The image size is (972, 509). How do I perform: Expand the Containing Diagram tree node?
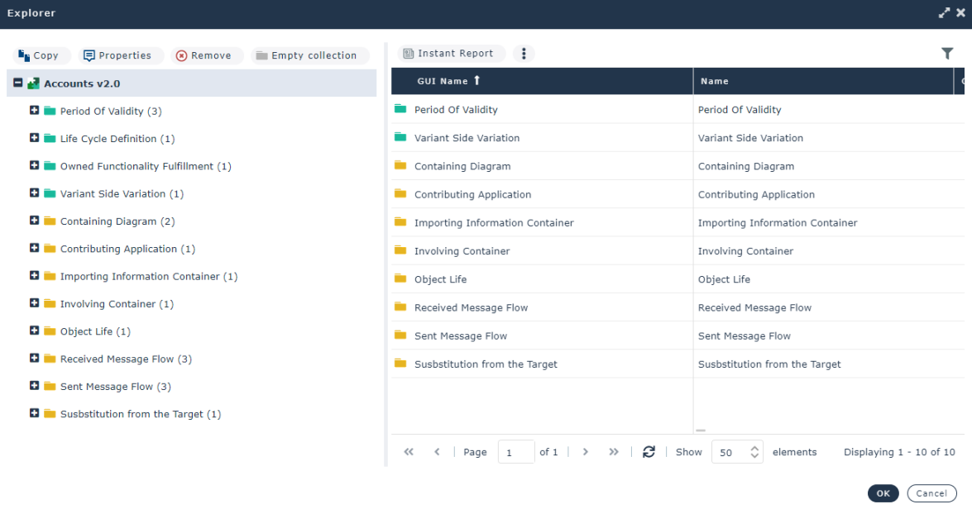pyautogui.click(x=35, y=221)
